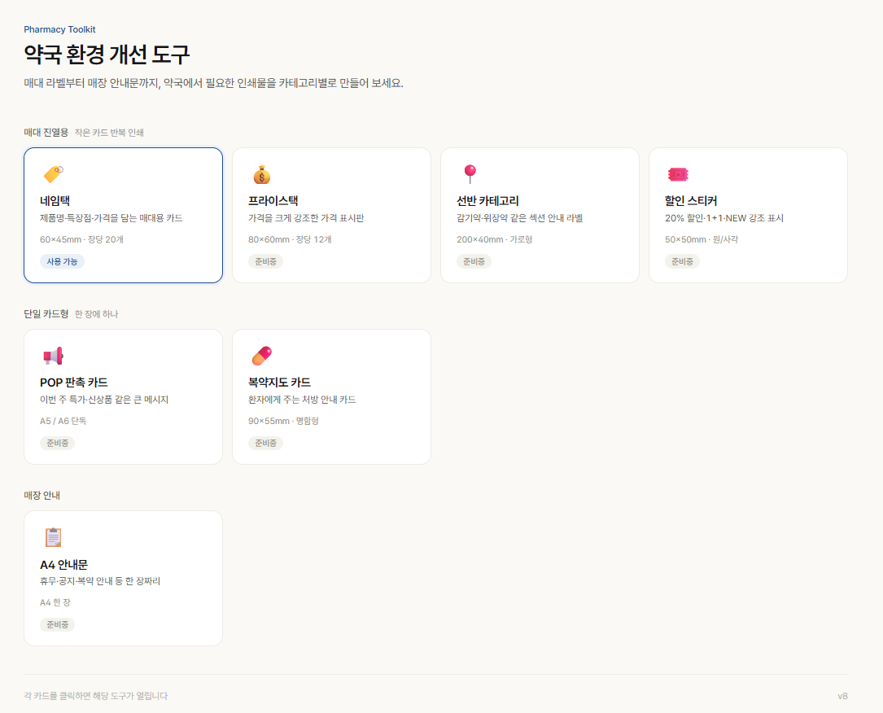Screen dimensions: 883x713
Task: Click footer text 각 카드를 클릭하면 해당 도구가 열립니다
Action: click(96, 696)
